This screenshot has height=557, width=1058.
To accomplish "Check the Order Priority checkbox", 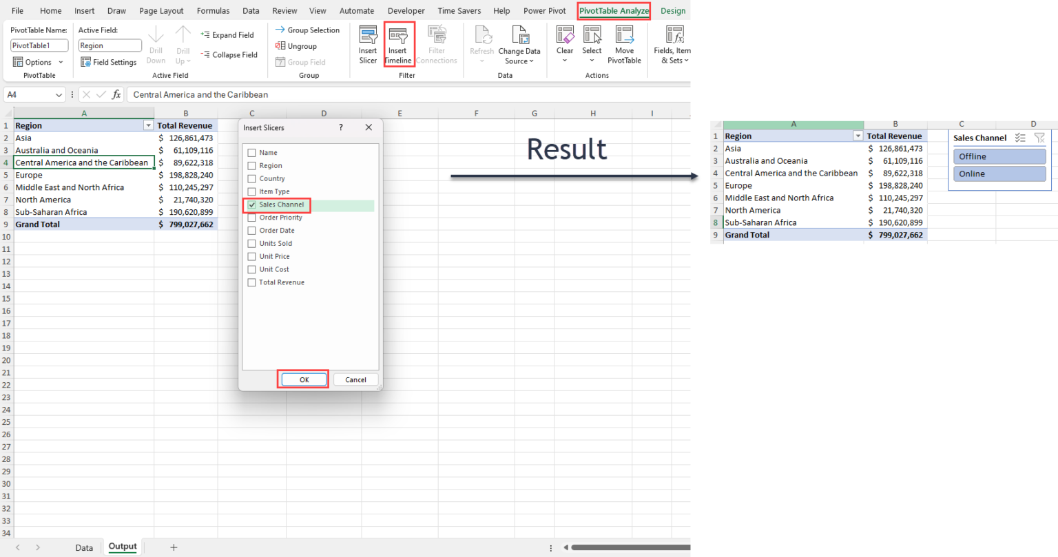I will pos(251,218).
